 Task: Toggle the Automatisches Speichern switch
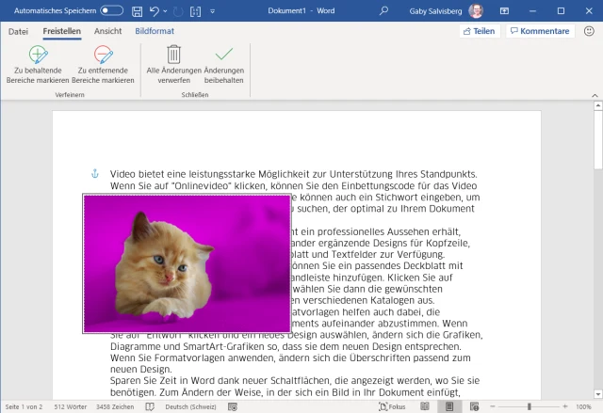coord(111,10)
